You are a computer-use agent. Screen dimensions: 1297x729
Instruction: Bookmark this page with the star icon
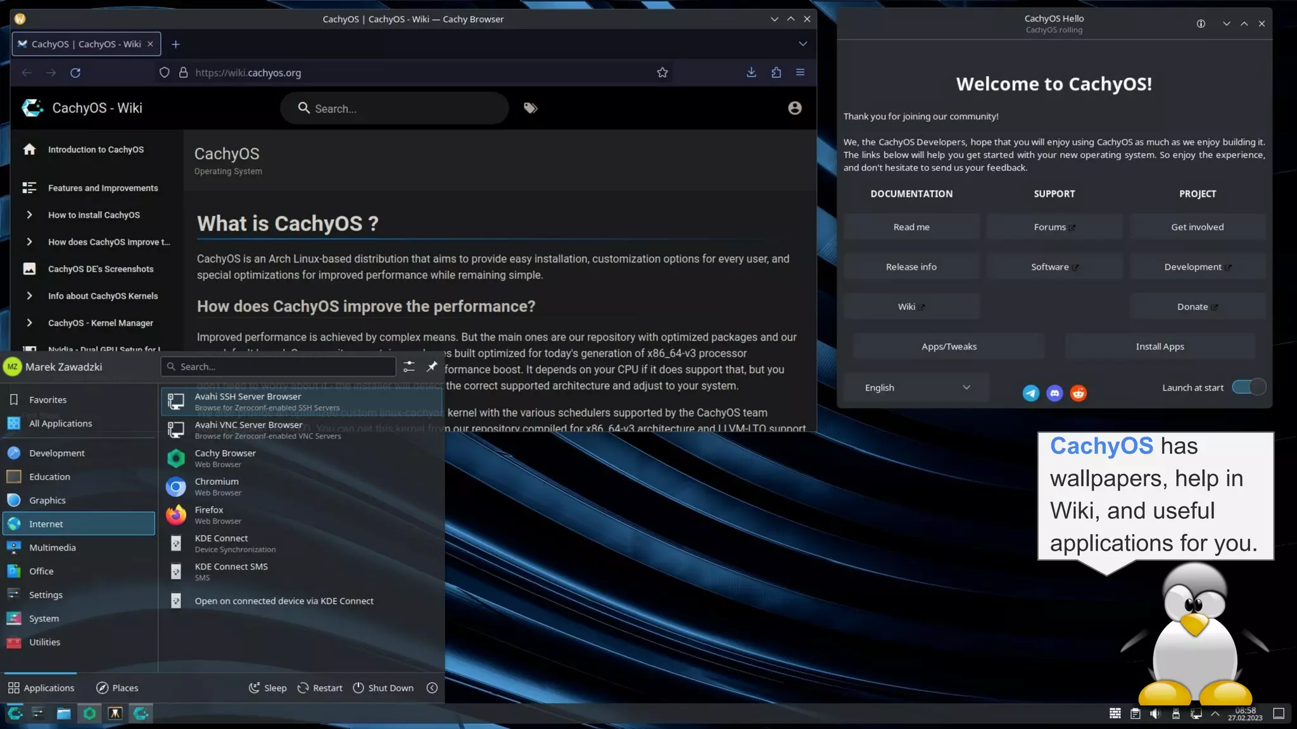[x=662, y=73]
